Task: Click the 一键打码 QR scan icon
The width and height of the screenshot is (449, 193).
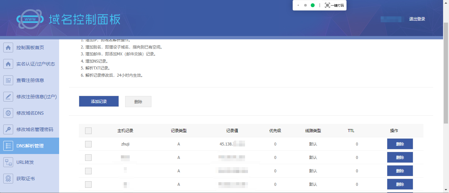Action: (x=327, y=5)
